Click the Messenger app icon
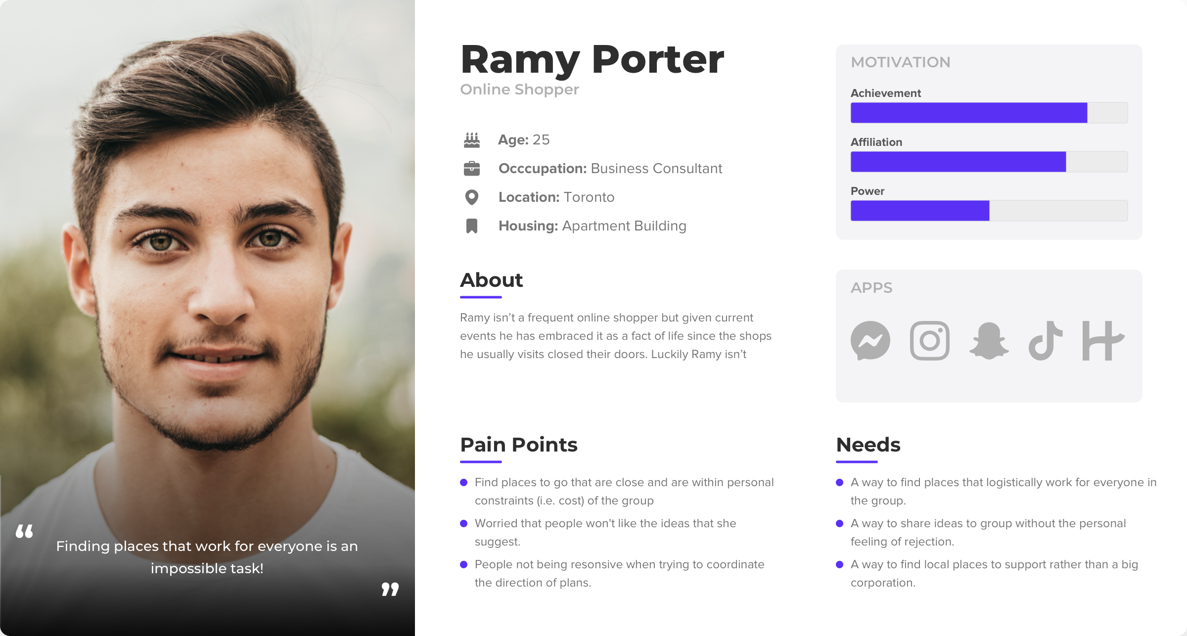The width and height of the screenshot is (1187, 636). coord(870,341)
